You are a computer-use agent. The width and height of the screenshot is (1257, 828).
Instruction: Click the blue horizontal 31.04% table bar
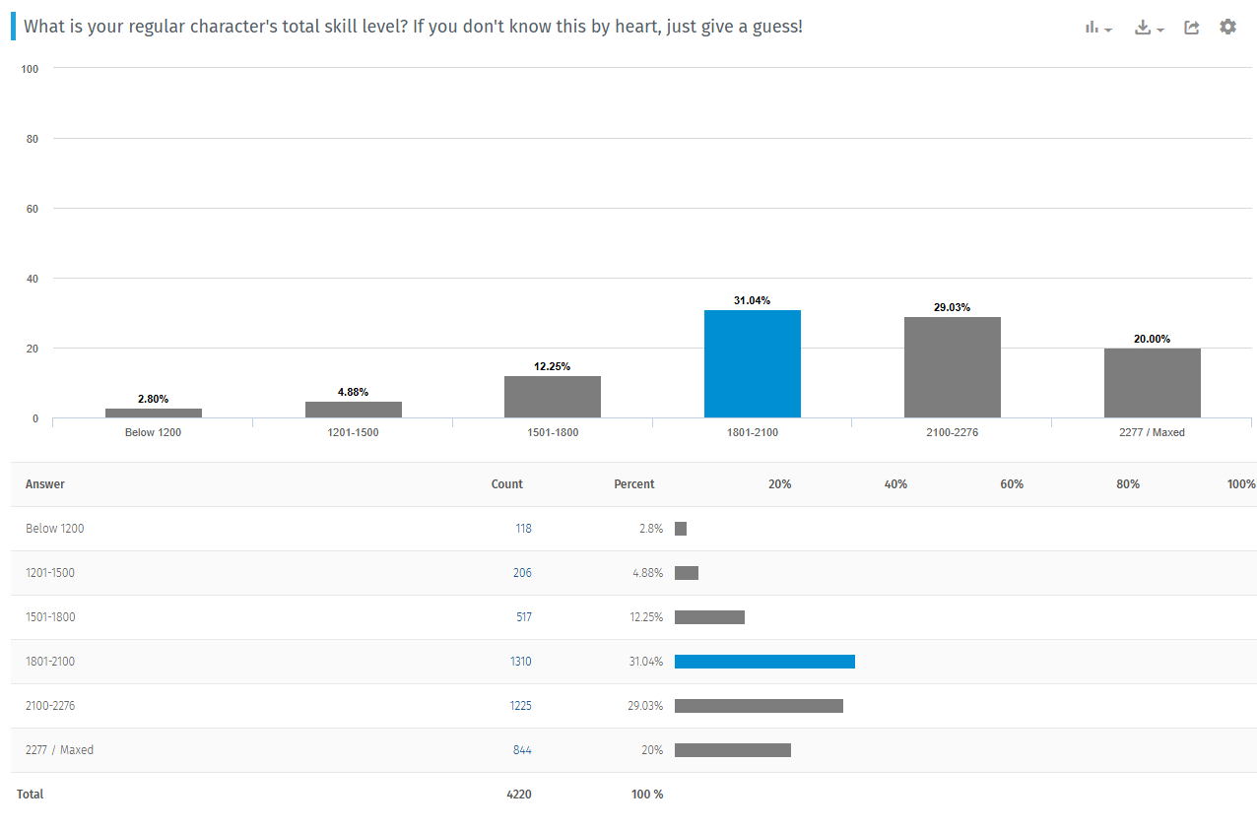(x=764, y=662)
